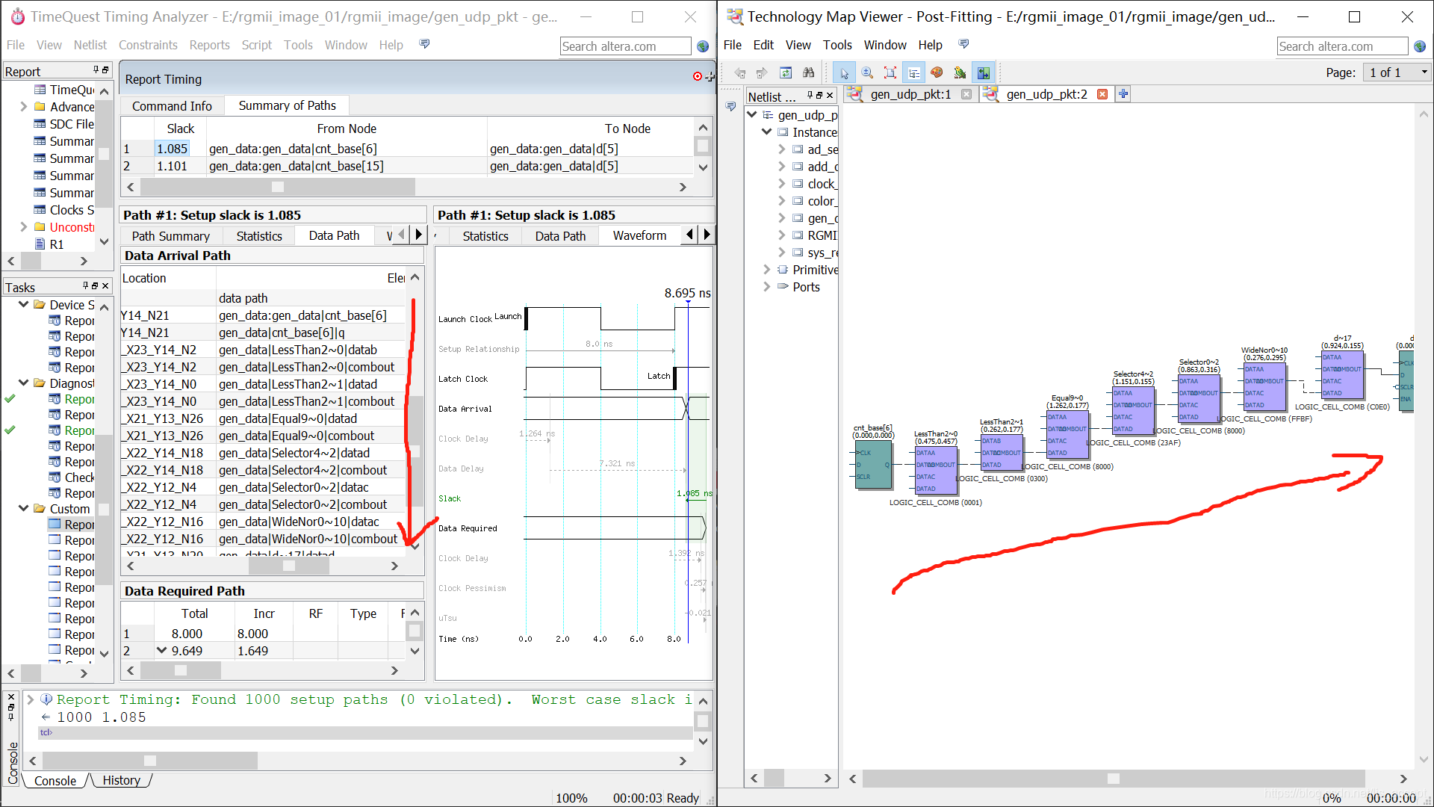Toggle the selection arrow tool
The width and height of the screenshot is (1434, 807).
point(844,72)
